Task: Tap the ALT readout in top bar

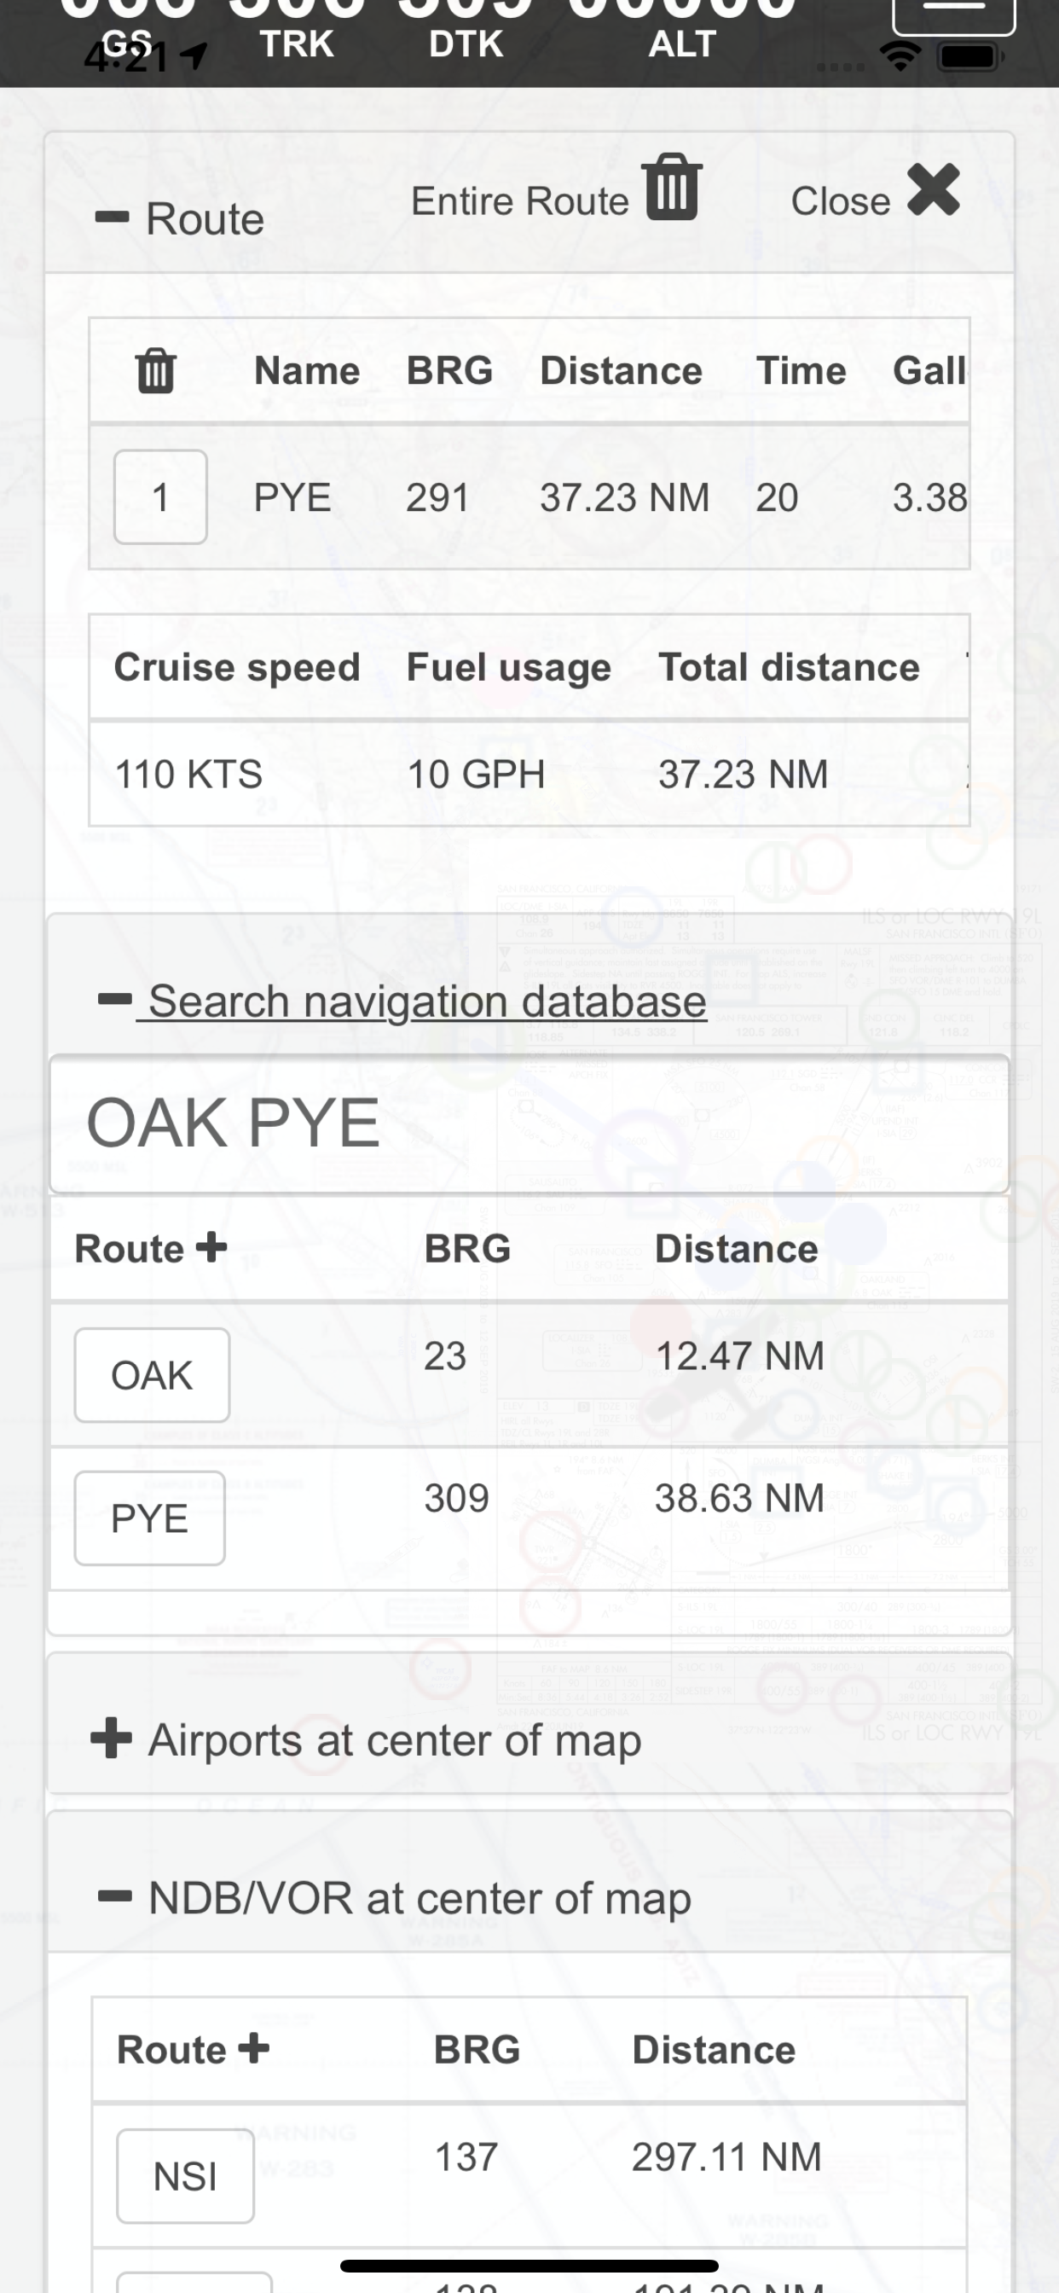Action: tap(681, 43)
